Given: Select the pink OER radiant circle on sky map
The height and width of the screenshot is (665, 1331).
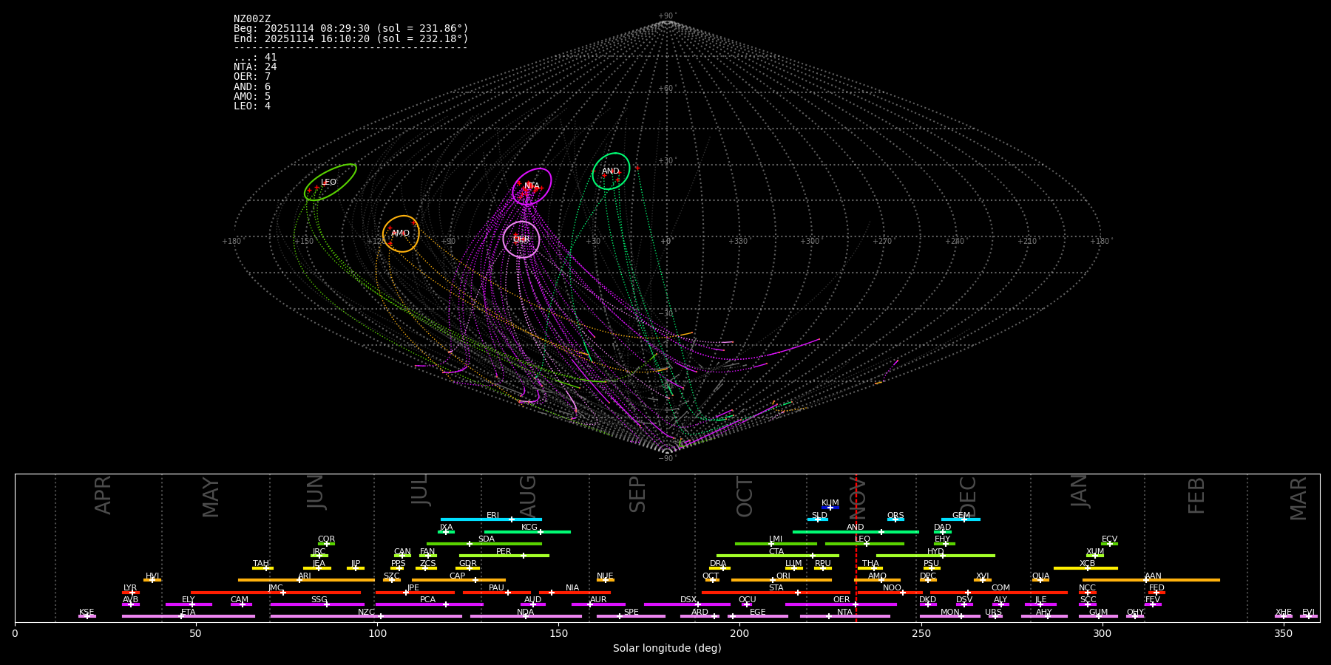Looking at the screenshot, I should [x=521, y=239].
